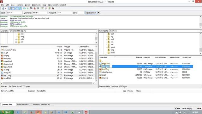Select sci.png in remote file list

[x=105, y=78]
